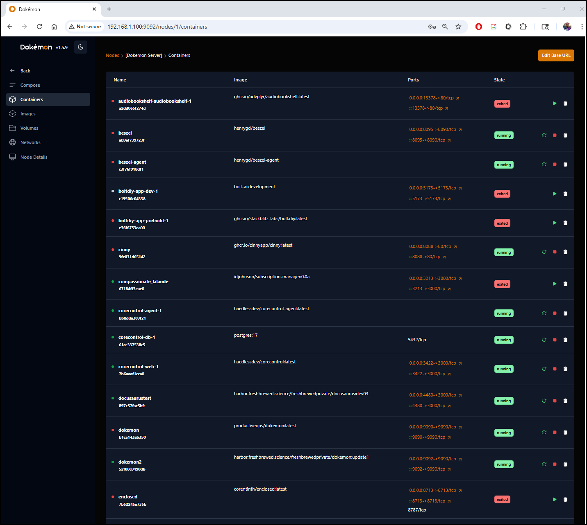This screenshot has width=587, height=525.
Task: Delete the enclosed container
Action: pos(565,500)
